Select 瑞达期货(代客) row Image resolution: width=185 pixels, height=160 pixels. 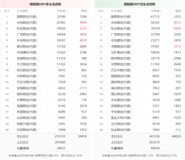139,94
